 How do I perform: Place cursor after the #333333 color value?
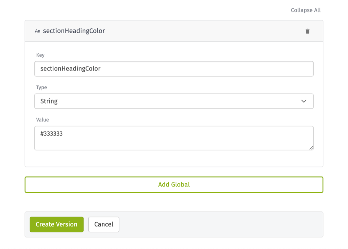pyautogui.click(x=63, y=134)
